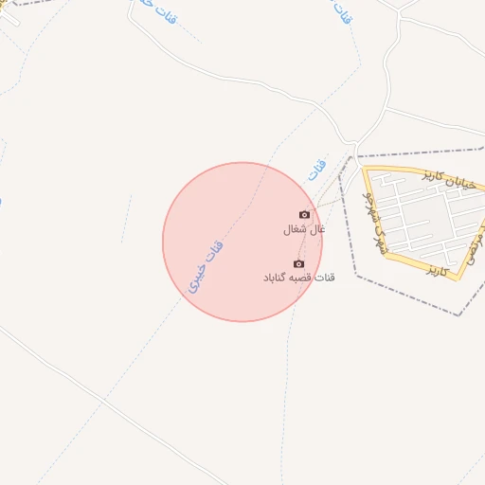485x485 pixels.
Task: Select the camera icon above قنات قصبه گناباد
Action: point(298,263)
